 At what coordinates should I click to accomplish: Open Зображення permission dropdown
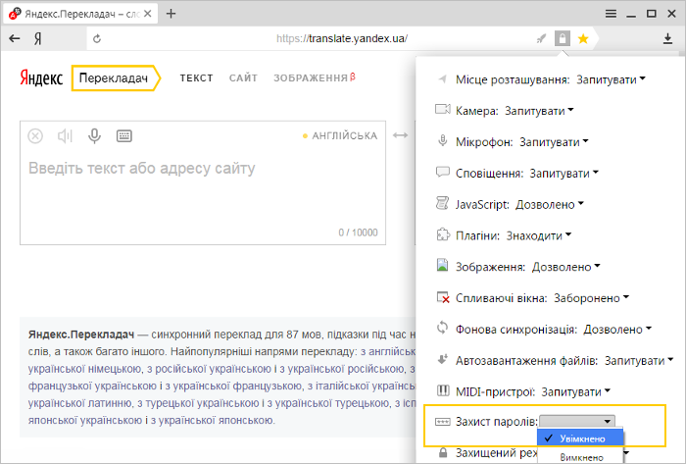[566, 267]
